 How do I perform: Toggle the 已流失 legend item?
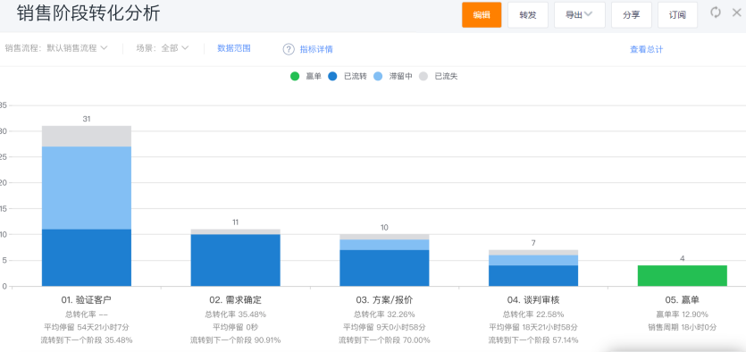(438, 76)
